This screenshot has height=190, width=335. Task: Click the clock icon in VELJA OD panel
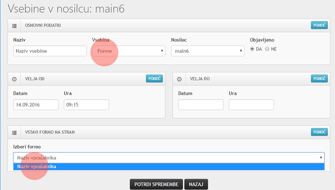pyautogui.click(x=14, y=79)
